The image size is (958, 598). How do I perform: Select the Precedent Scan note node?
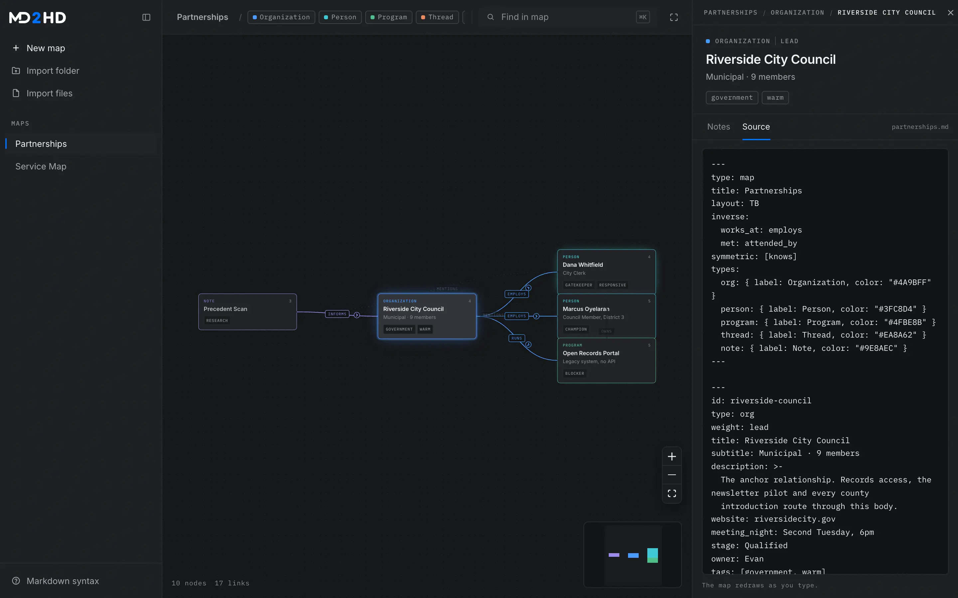pyautogui.click(x=247, y=312)
